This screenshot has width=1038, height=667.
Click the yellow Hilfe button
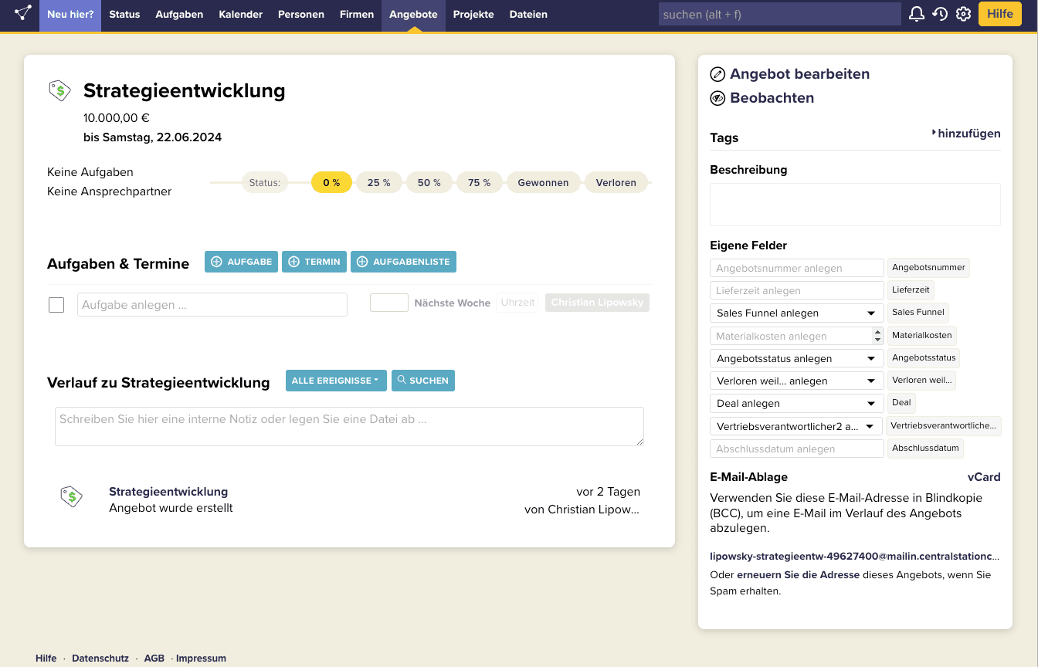(x=999, y=14)
